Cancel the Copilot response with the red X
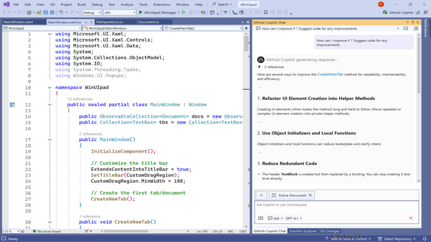Screen dimensions: 431x242 [x=411, y=218]
